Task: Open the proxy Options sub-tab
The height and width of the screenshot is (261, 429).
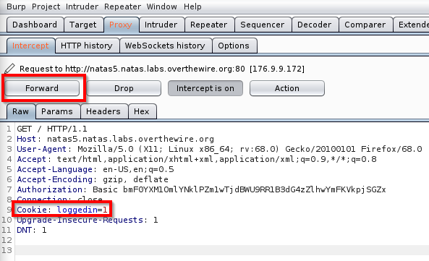Action: (234, 46)
